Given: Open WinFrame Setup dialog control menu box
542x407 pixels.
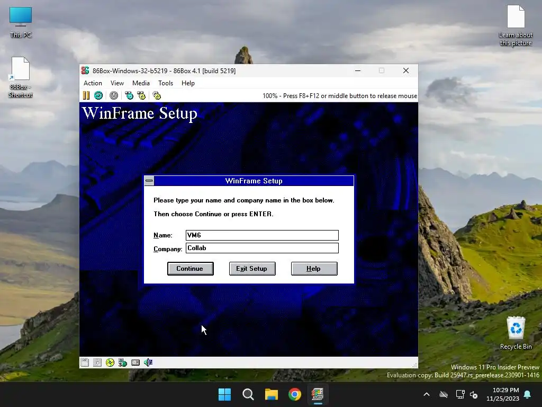Looking at the screenshot, I should [x=149, y=181].
